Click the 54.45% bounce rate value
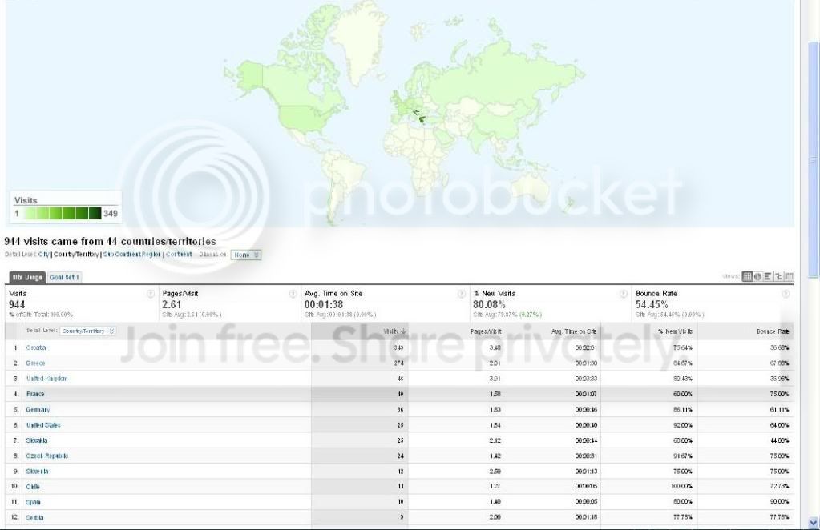This screenshot has width=820, height=530. pyautogui.click(x=652, y=304)
